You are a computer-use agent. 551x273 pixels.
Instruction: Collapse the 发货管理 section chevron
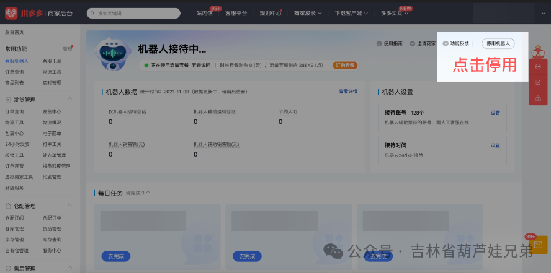[x=69, y=99]
